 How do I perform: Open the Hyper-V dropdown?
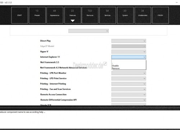(129, 52)
